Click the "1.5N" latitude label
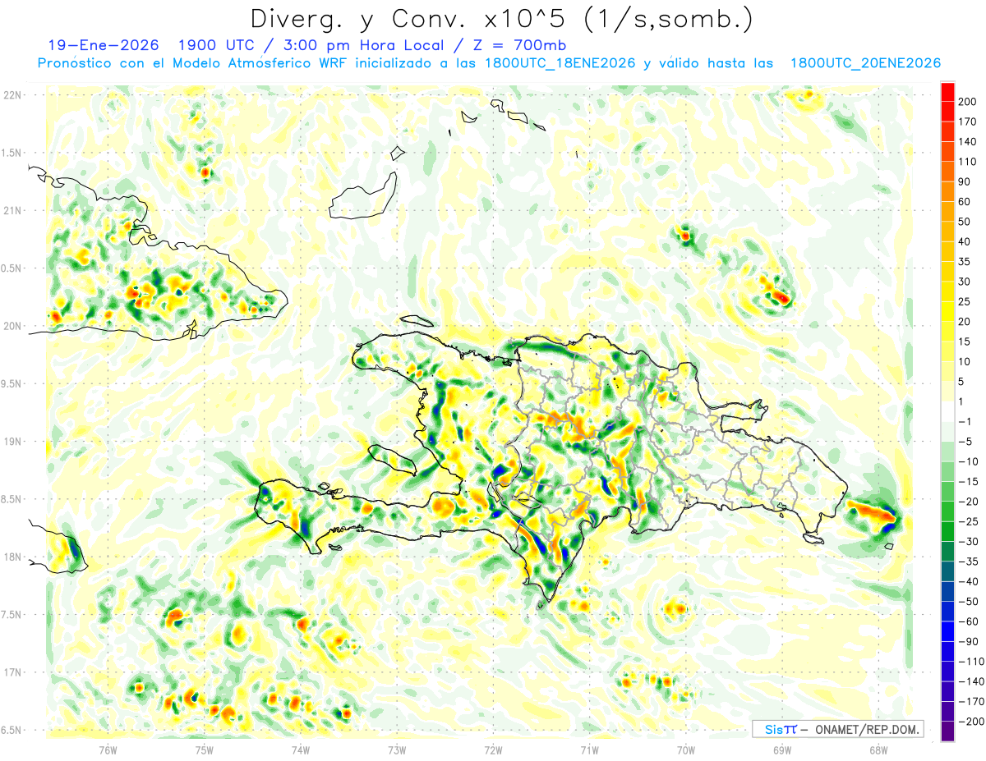The height and width of the screenshot is (761, 986). 12,153
